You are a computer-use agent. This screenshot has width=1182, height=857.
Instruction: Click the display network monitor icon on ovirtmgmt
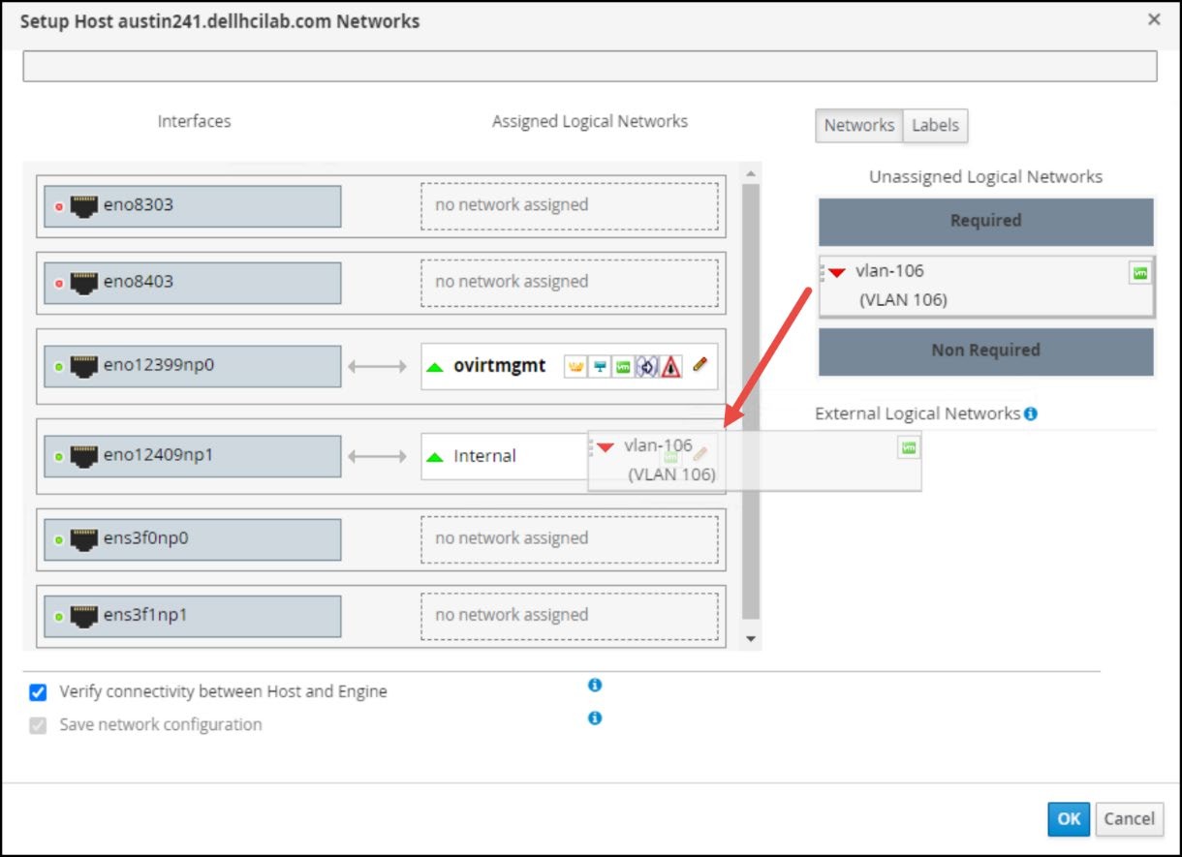[x=601, y=367]
